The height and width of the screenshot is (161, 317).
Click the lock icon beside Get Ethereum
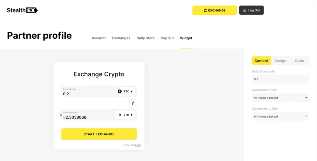coord(61,115)
